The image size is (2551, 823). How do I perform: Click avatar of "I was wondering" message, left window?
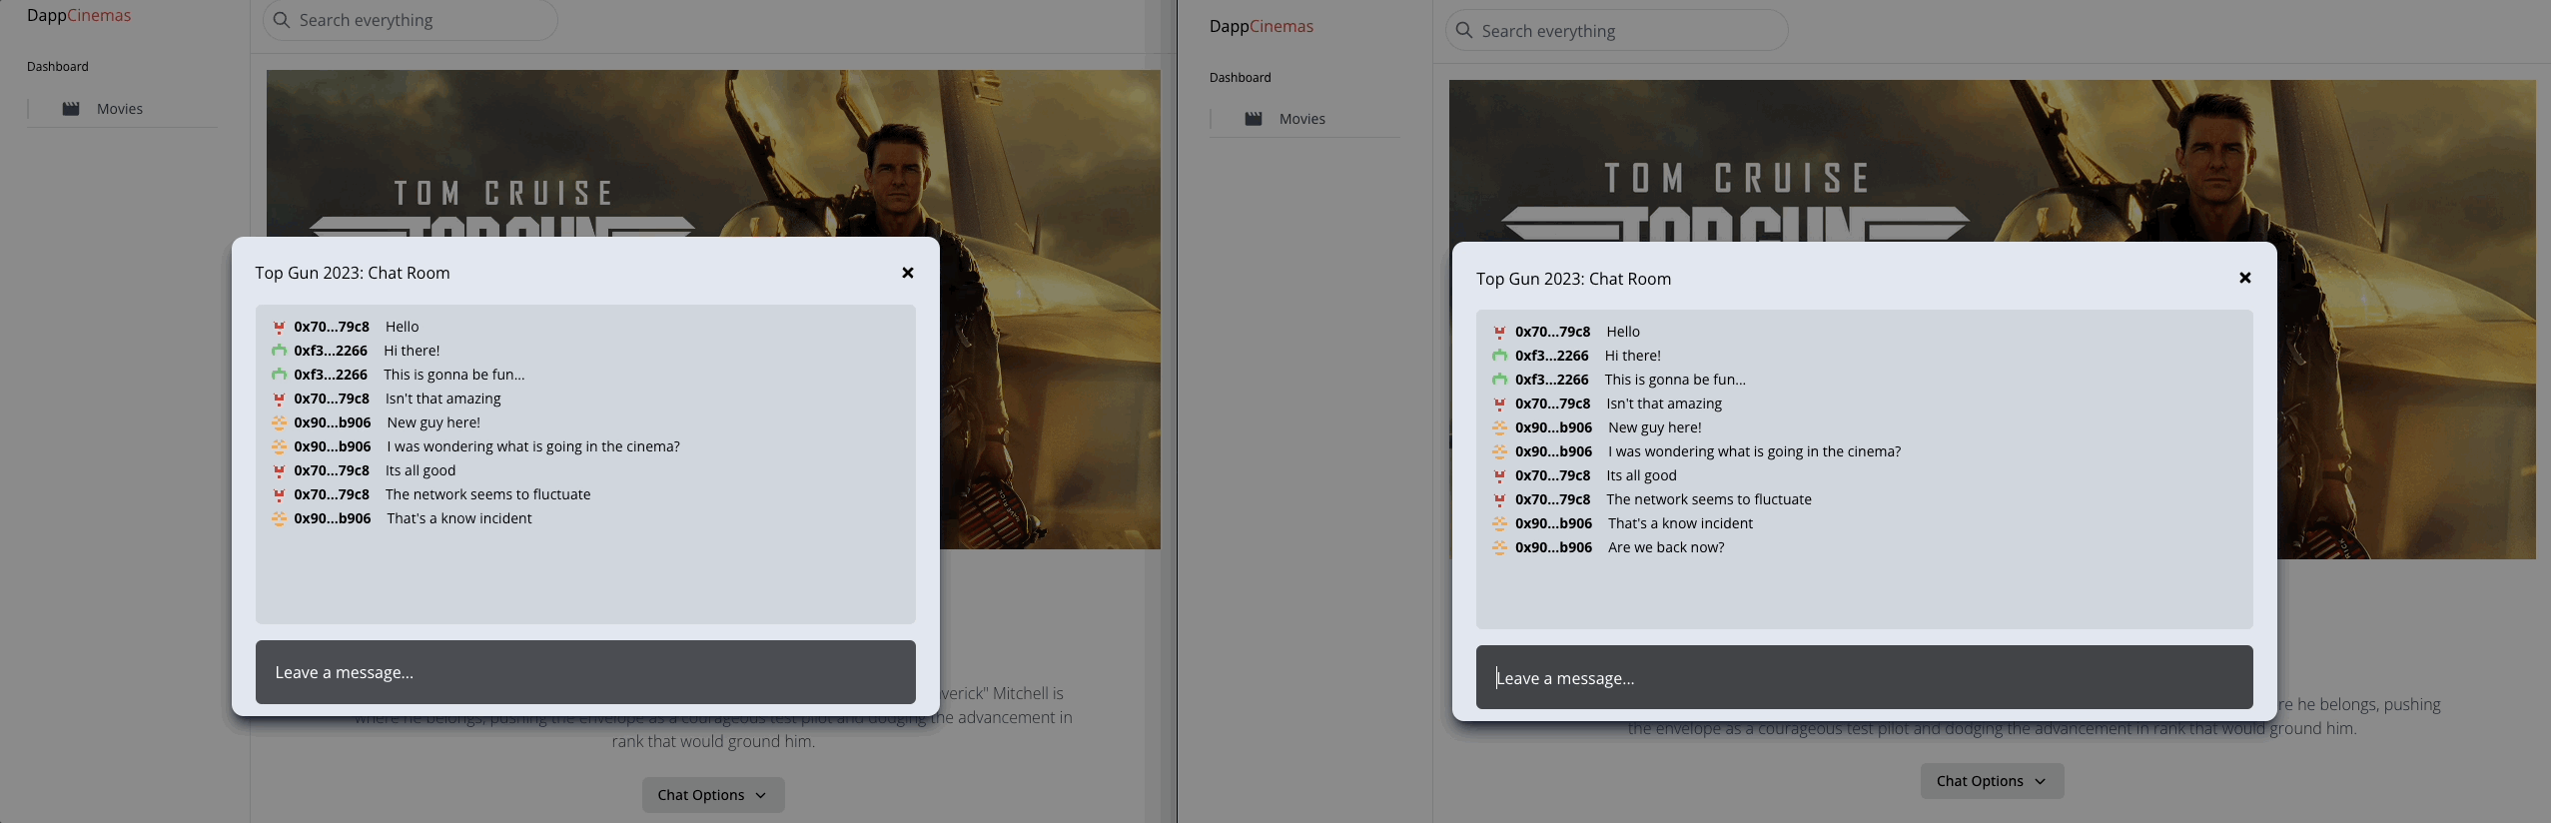[279, 446]
